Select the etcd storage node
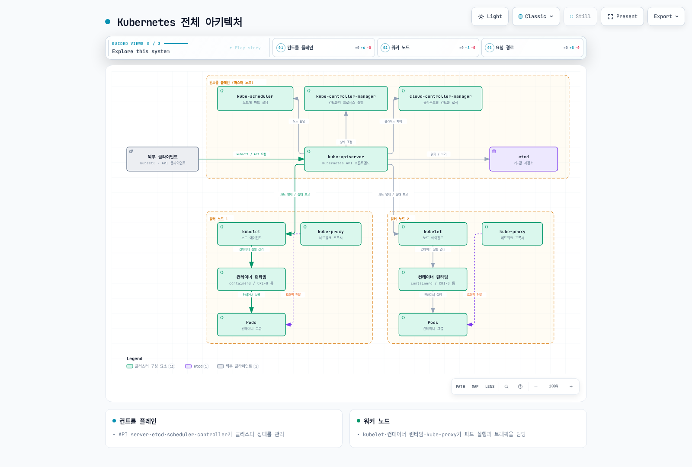 (524, 159)
